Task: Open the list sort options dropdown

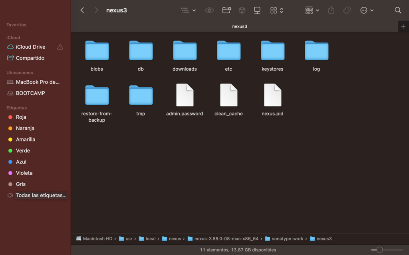Action: pyautogui.click(x=188, y=10)
